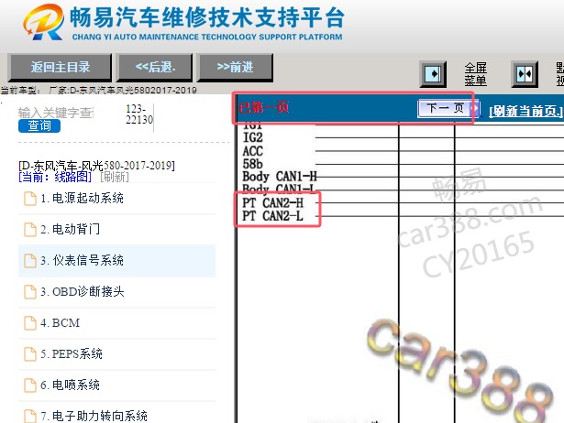This screenshot has width=564, height=423.
Task: Click the 123-22130 number text
Action: [x=139, y=114]
